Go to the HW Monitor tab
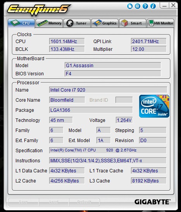Image resolution: width=181 pixels, height=212 pixels. (x=160, y=23)
